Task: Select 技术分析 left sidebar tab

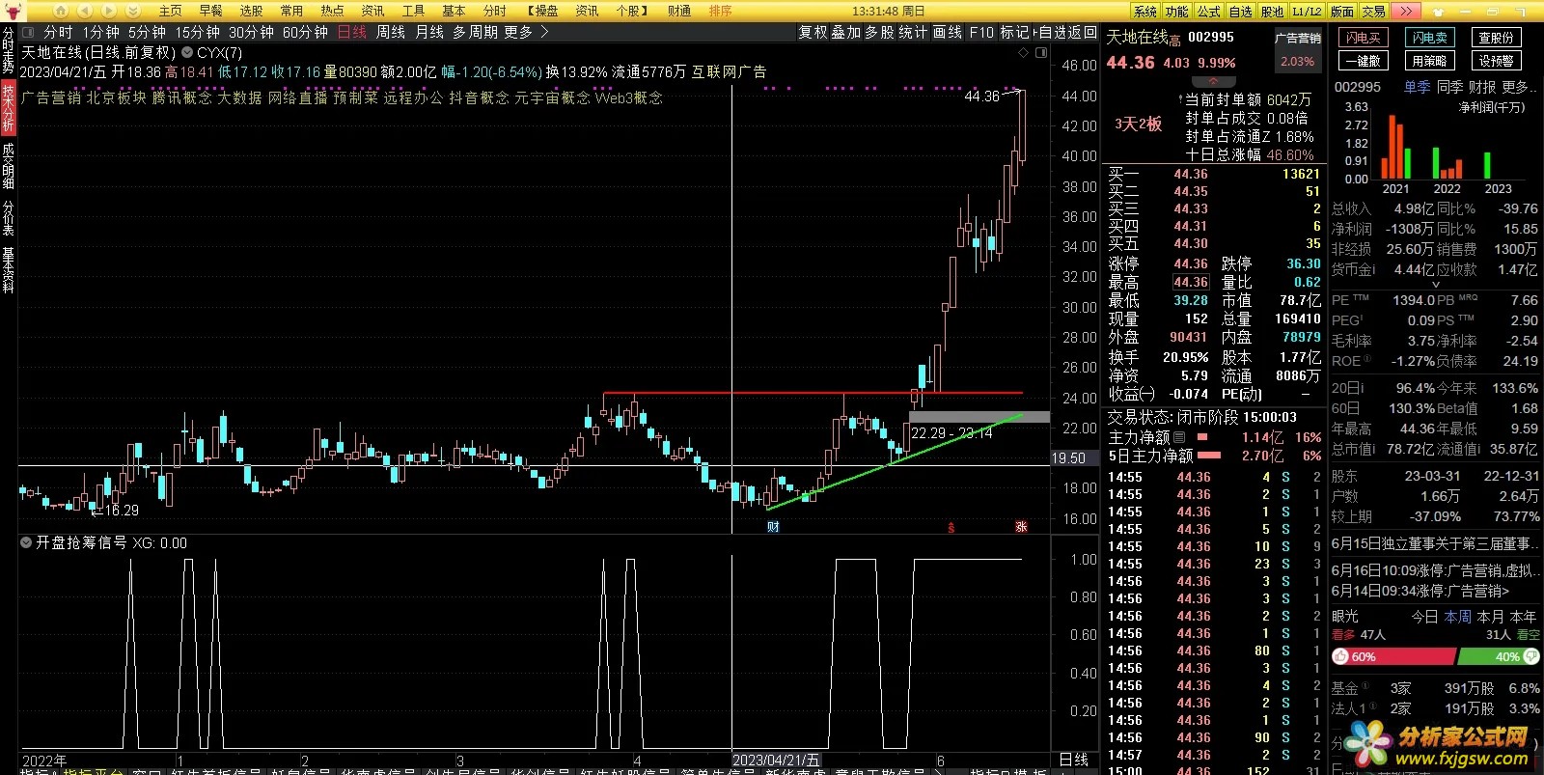Action: (x=8, y=108)
